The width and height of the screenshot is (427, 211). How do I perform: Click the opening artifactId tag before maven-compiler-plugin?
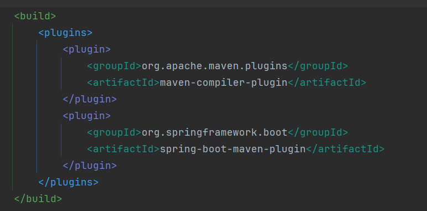(x=123, y=83)
